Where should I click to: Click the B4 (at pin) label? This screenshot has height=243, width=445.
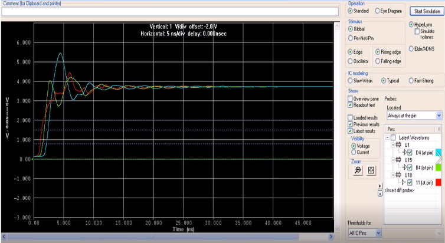424,168
